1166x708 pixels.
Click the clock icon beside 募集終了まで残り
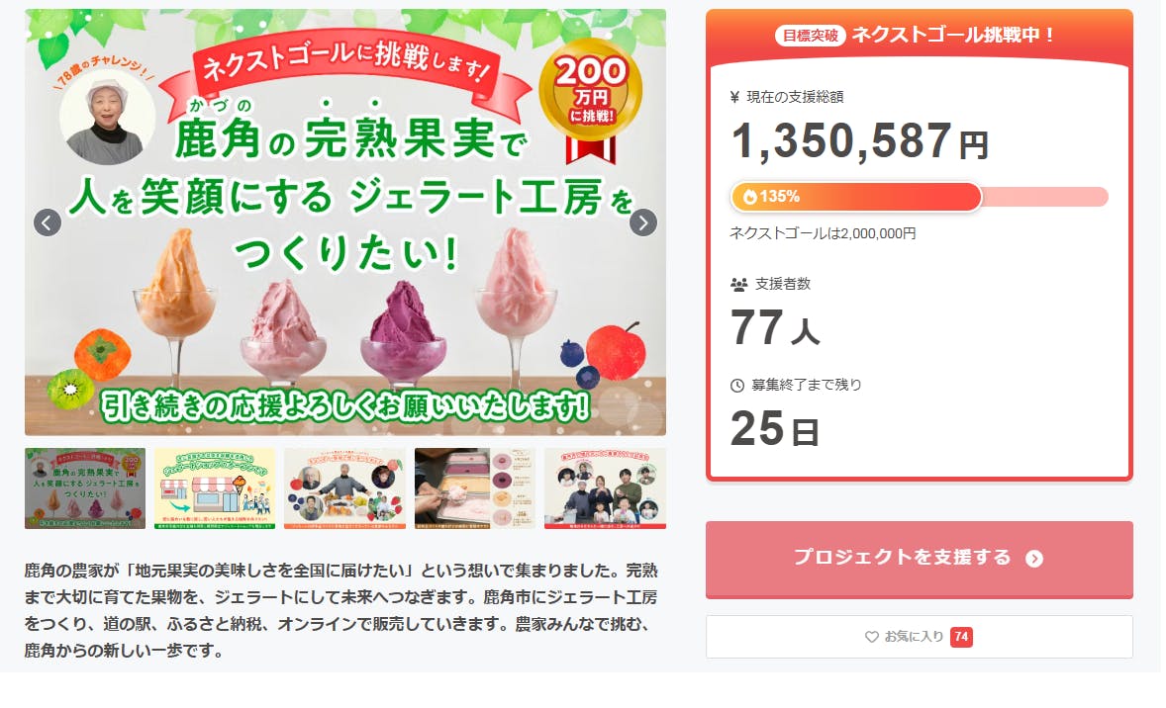[x=737, y=385]
